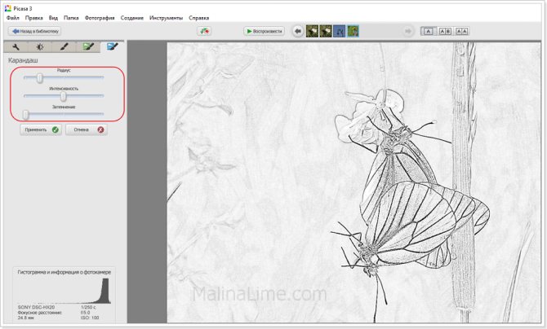Open the 'Папка' menu
Image resolution: width=547 pixels, height=329 pixels.
click(x=71, y=18)
